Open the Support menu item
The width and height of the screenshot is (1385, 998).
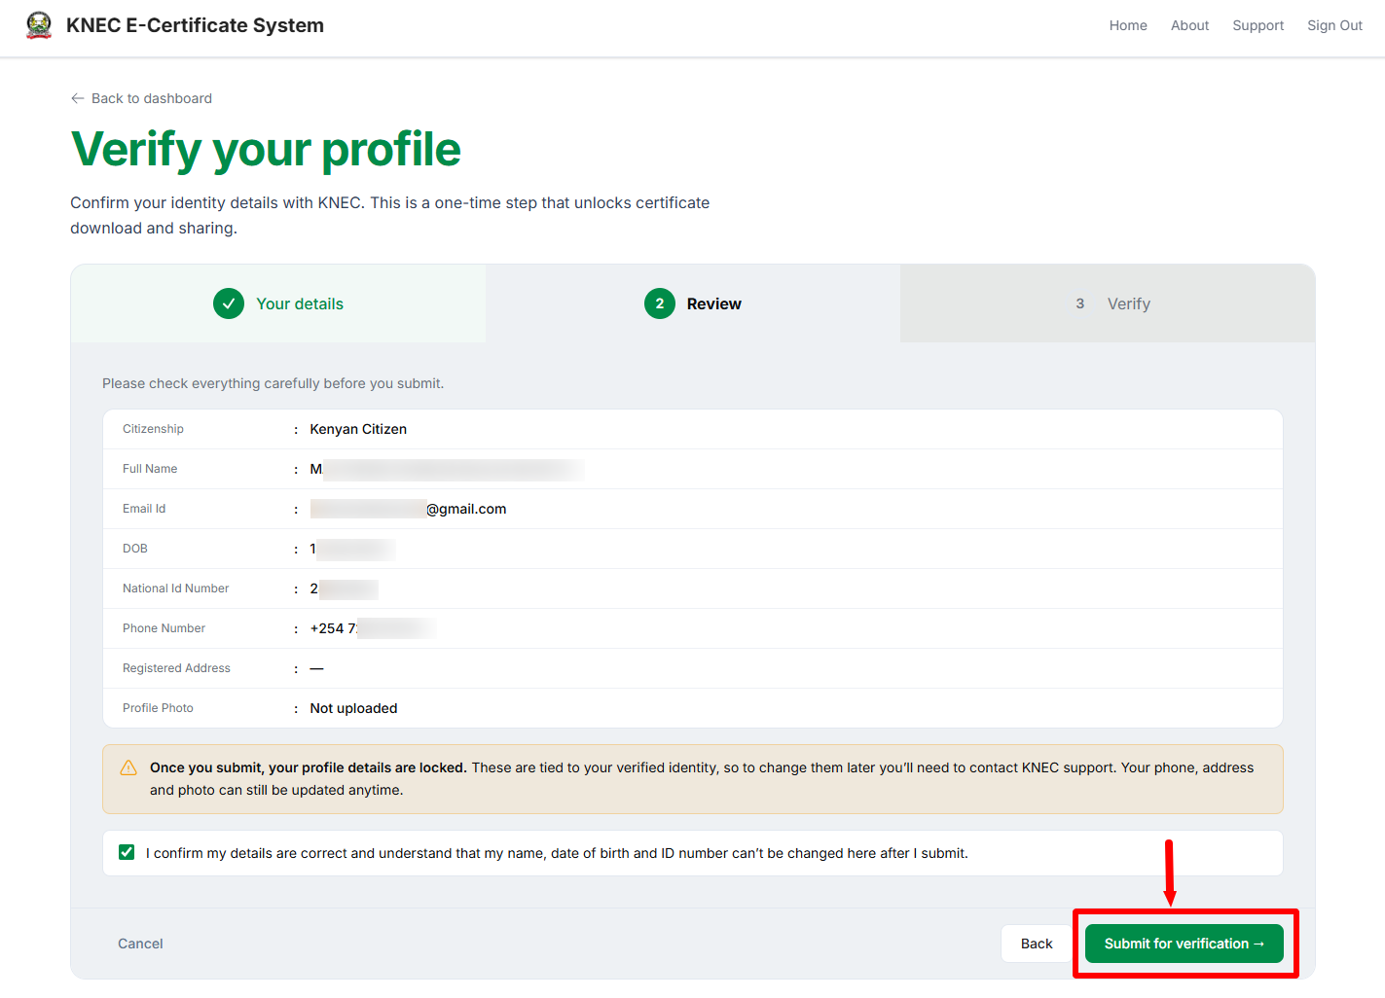pyautogui.click(x=1257, y=25)
